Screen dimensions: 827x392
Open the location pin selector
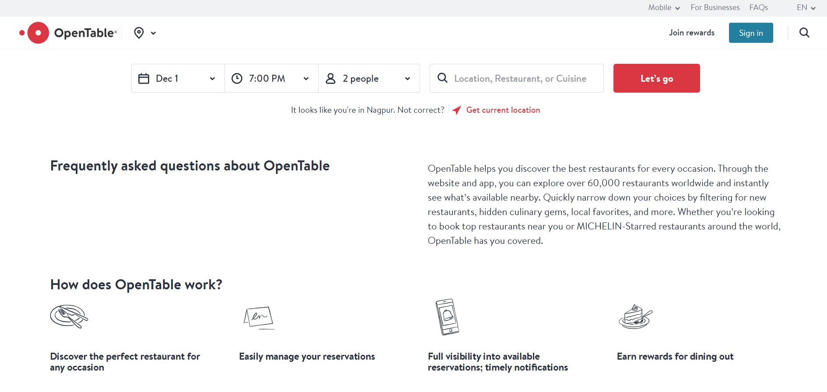139,33
